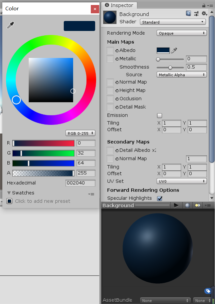Open the Source dropdown set to Metallic Alpha

pyautogui.click(x=182, y=75)
